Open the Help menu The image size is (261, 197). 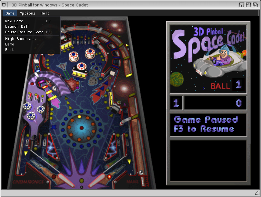point(45,13)
